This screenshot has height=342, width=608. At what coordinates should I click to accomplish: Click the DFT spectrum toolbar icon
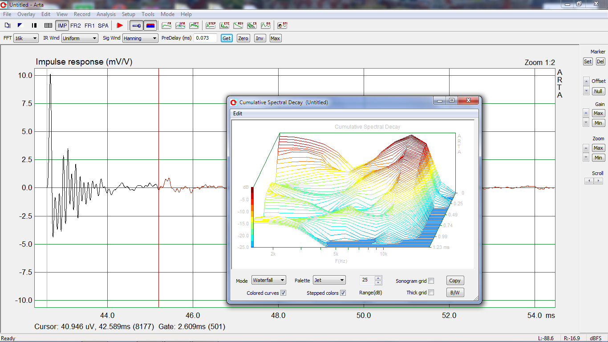point(194,25)
